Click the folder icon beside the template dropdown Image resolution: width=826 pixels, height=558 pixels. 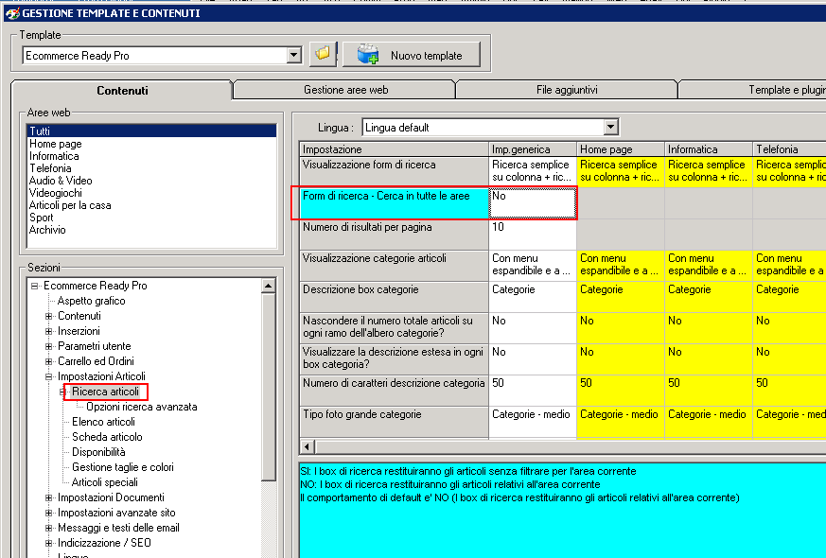tap(323, 54)
